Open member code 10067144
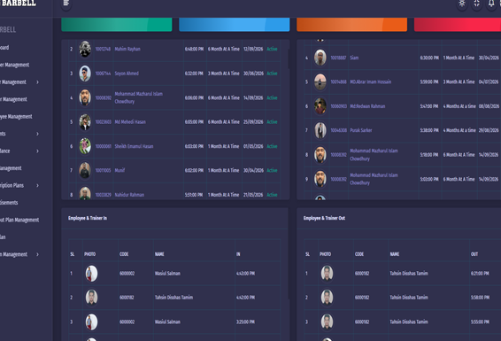The image size is (501, 341). pos(103,74)
